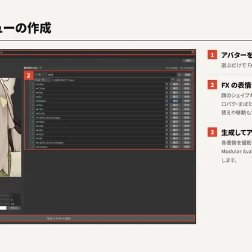Open object picker for the Migi clip

[166, 126]
